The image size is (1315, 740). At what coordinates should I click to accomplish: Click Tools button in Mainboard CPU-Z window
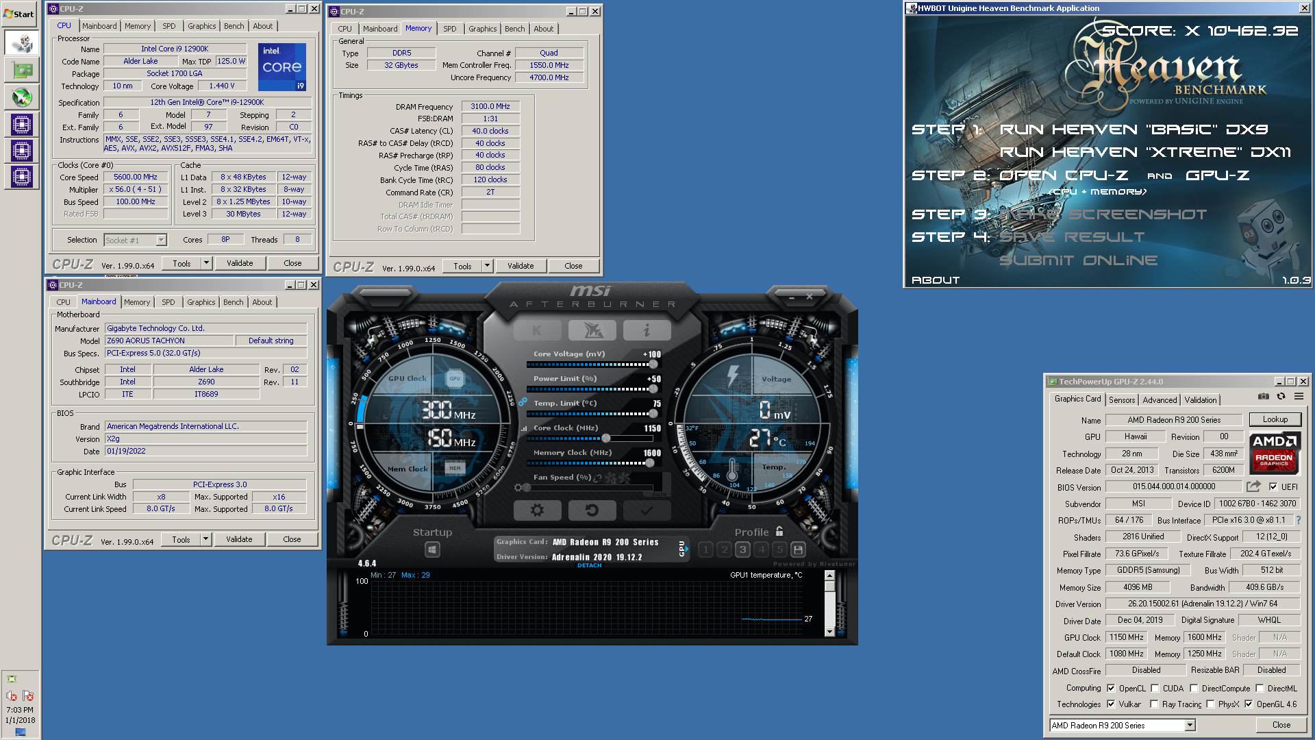pos(181,539)
